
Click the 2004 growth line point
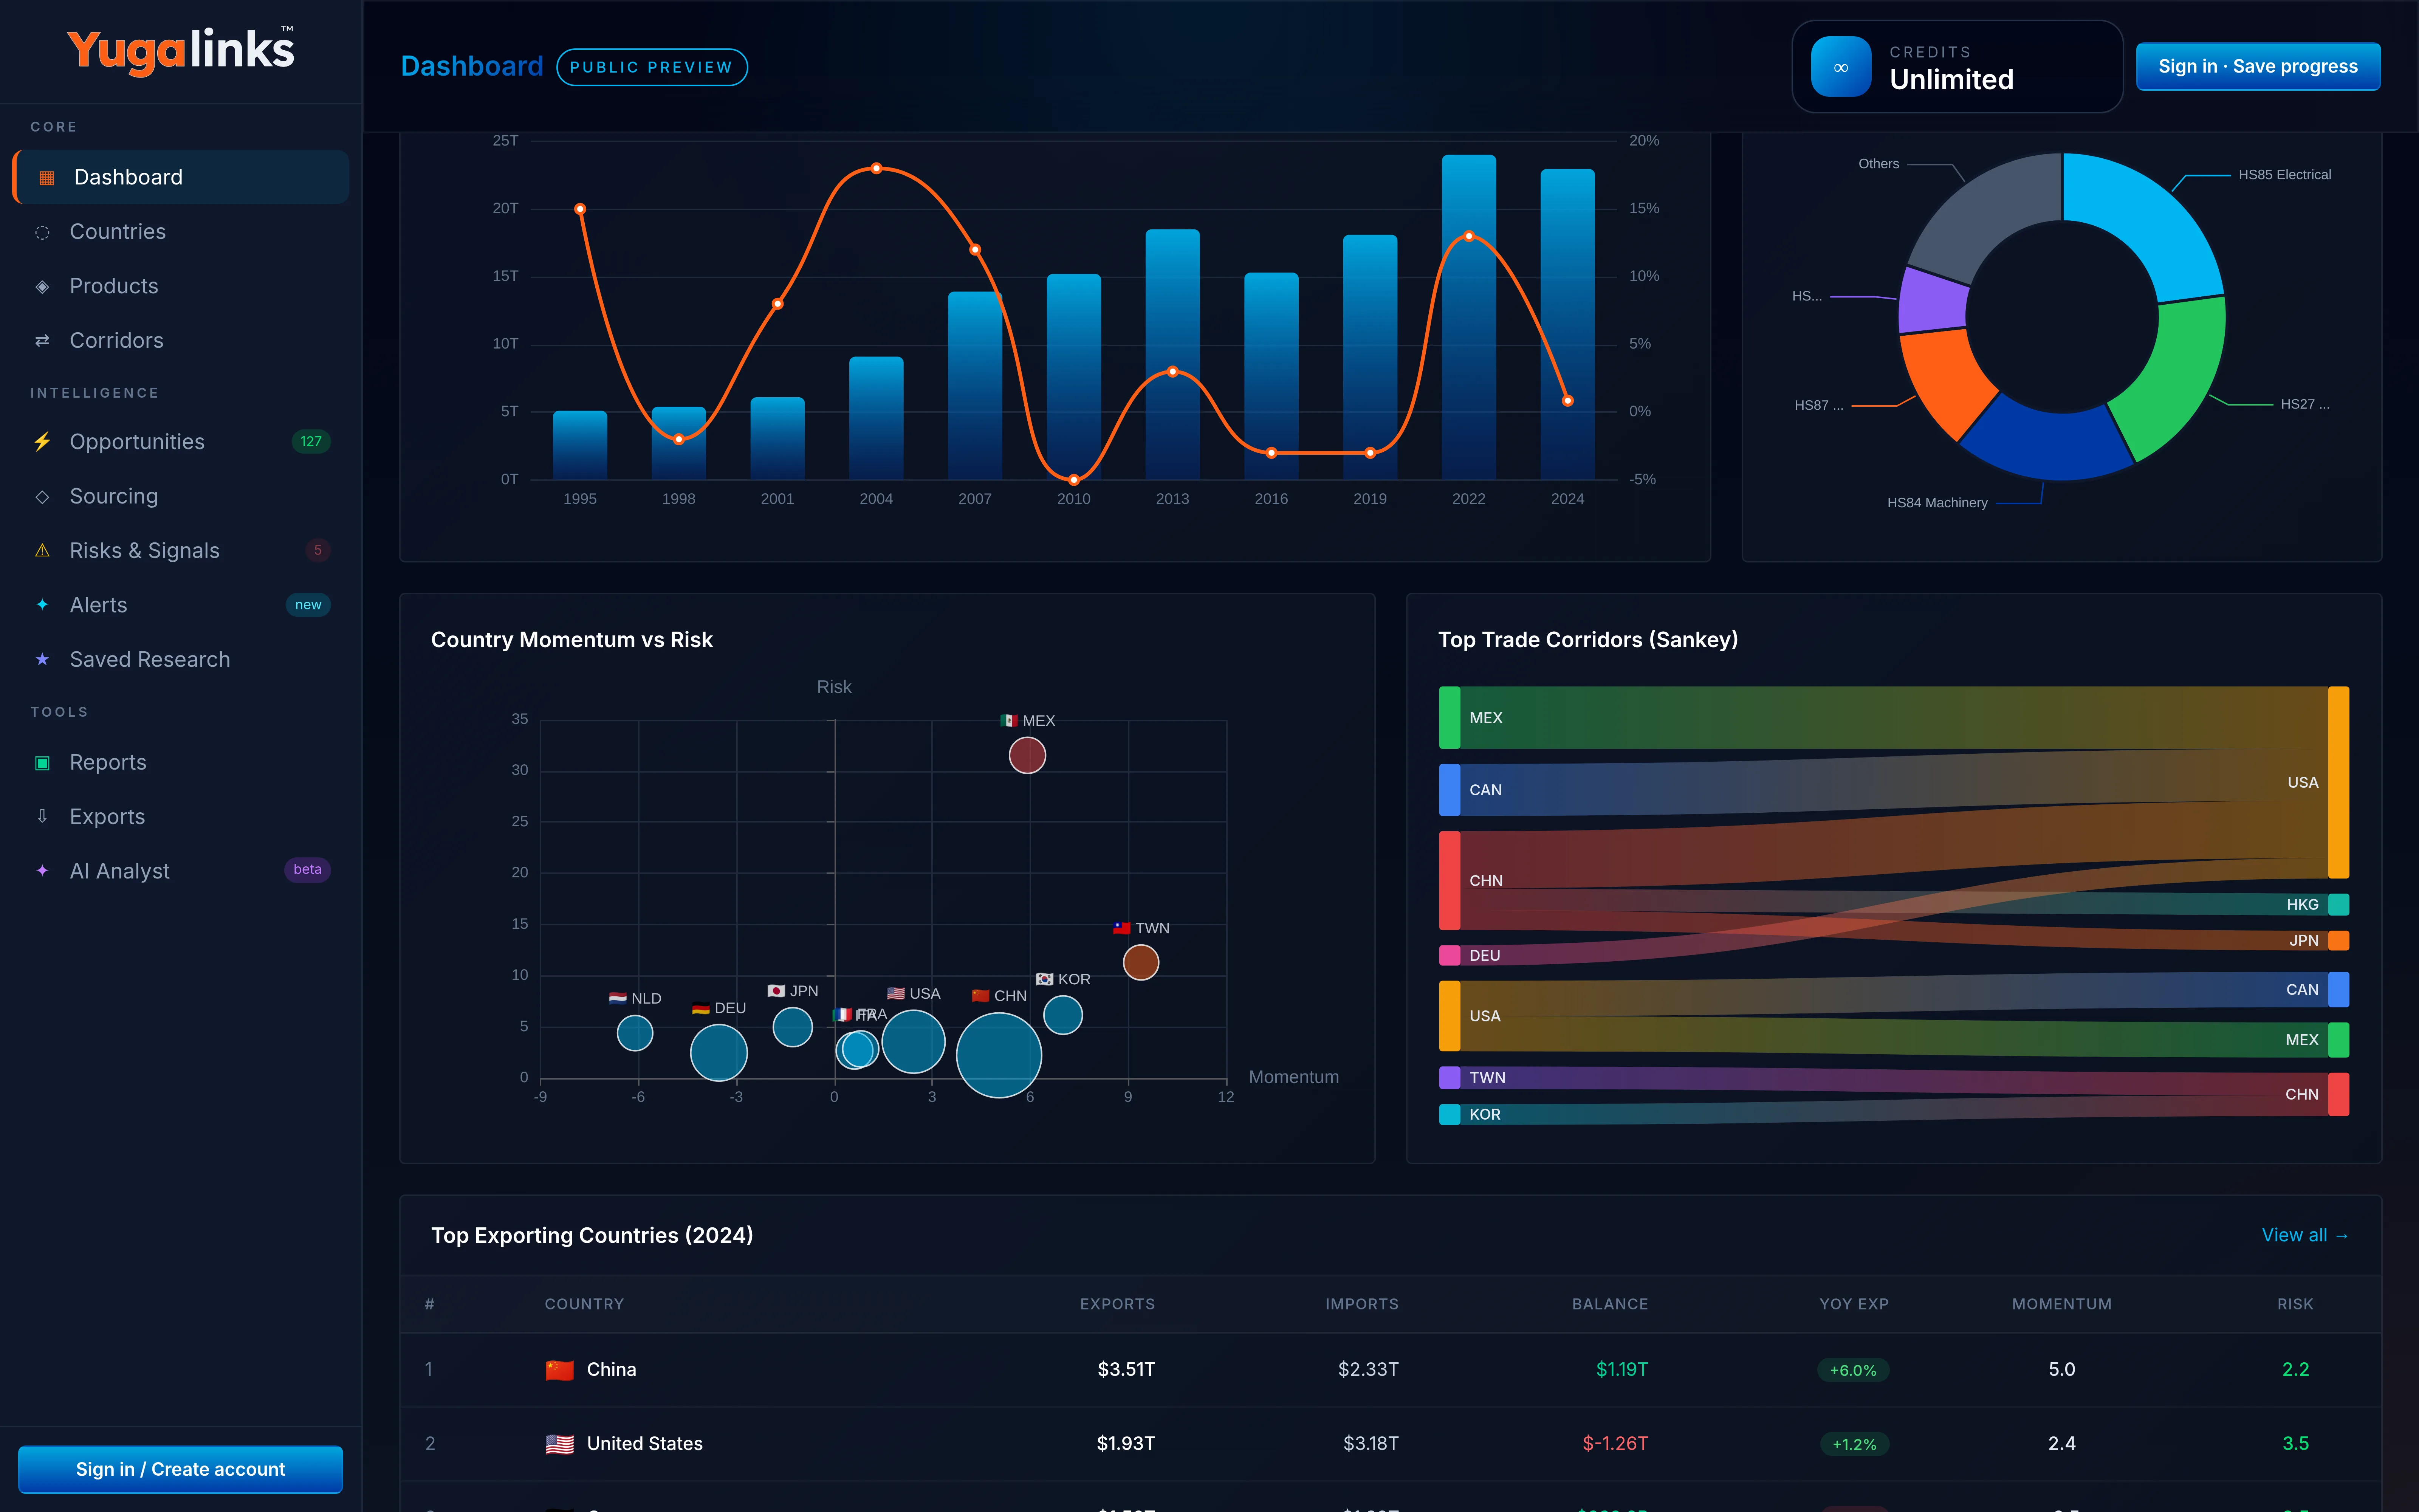tap(877, 168)
